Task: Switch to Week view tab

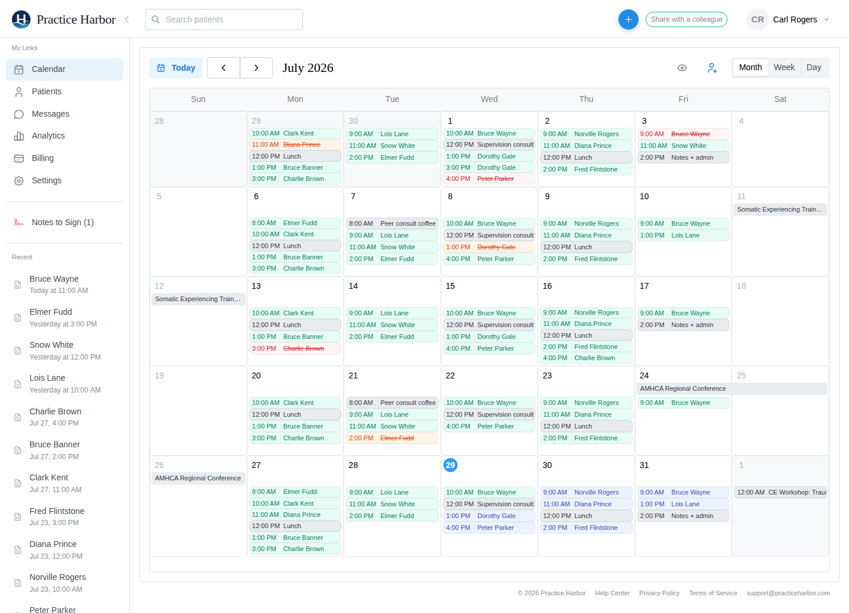Action: tap(784, 68)
